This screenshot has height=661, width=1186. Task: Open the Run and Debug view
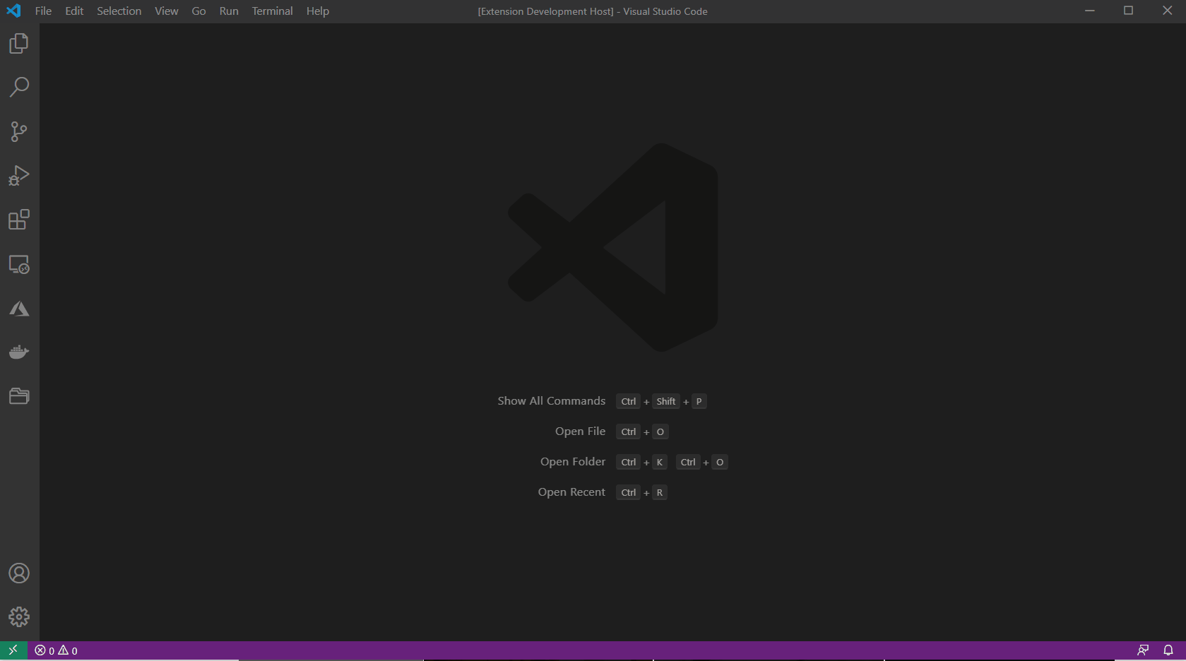tap(19, 175)
